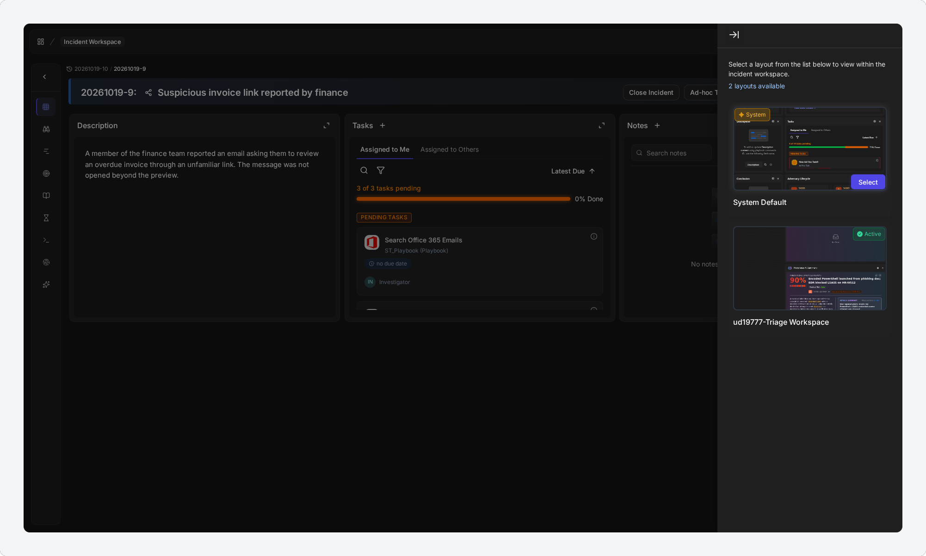
Task: Click the sidebar back chevron
Action: click(44, 77)
